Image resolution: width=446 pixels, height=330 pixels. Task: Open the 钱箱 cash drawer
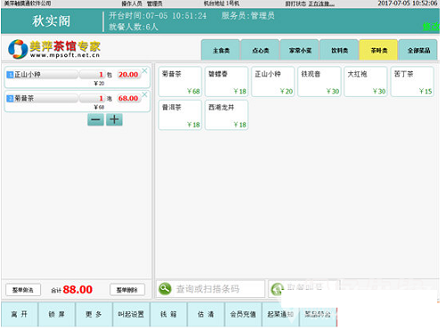[x=169, y=314]
